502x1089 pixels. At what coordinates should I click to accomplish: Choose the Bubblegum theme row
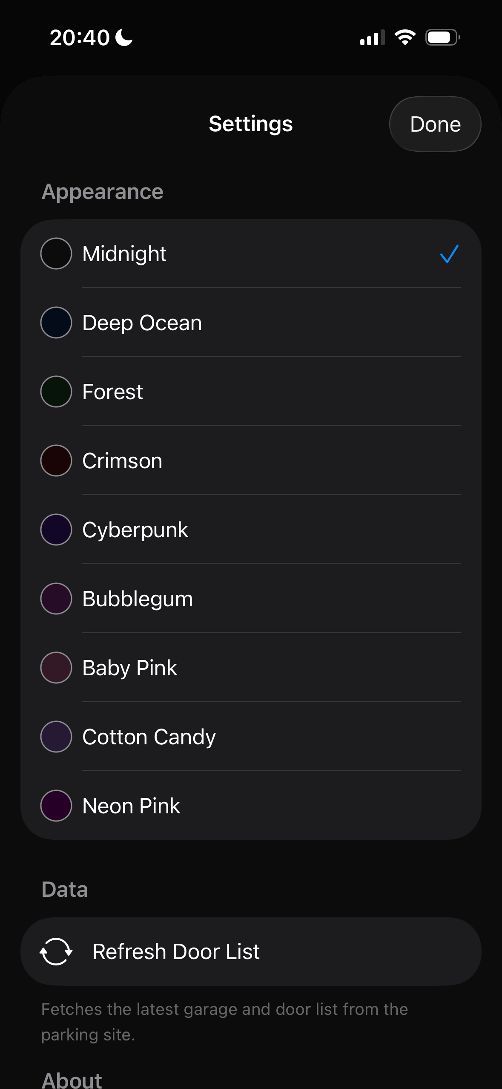point(251,599)
